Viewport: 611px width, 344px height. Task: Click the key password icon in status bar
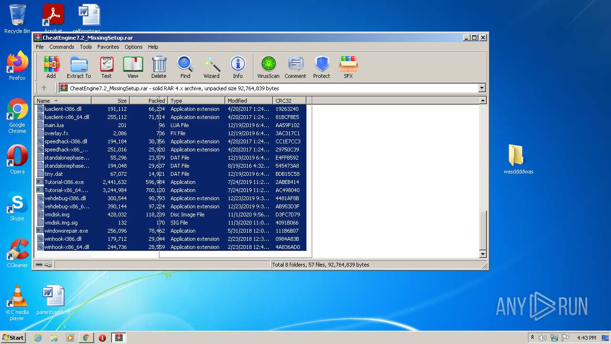[48, 265]
